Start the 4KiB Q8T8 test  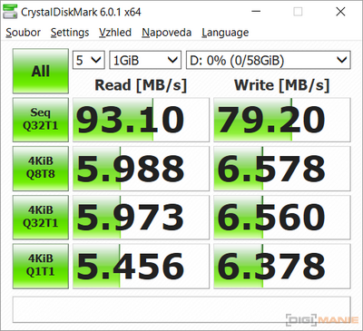(x=41, y=169)
